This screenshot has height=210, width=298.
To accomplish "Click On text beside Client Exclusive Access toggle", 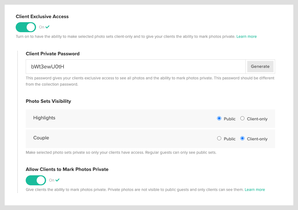I will tap(42, 27).
